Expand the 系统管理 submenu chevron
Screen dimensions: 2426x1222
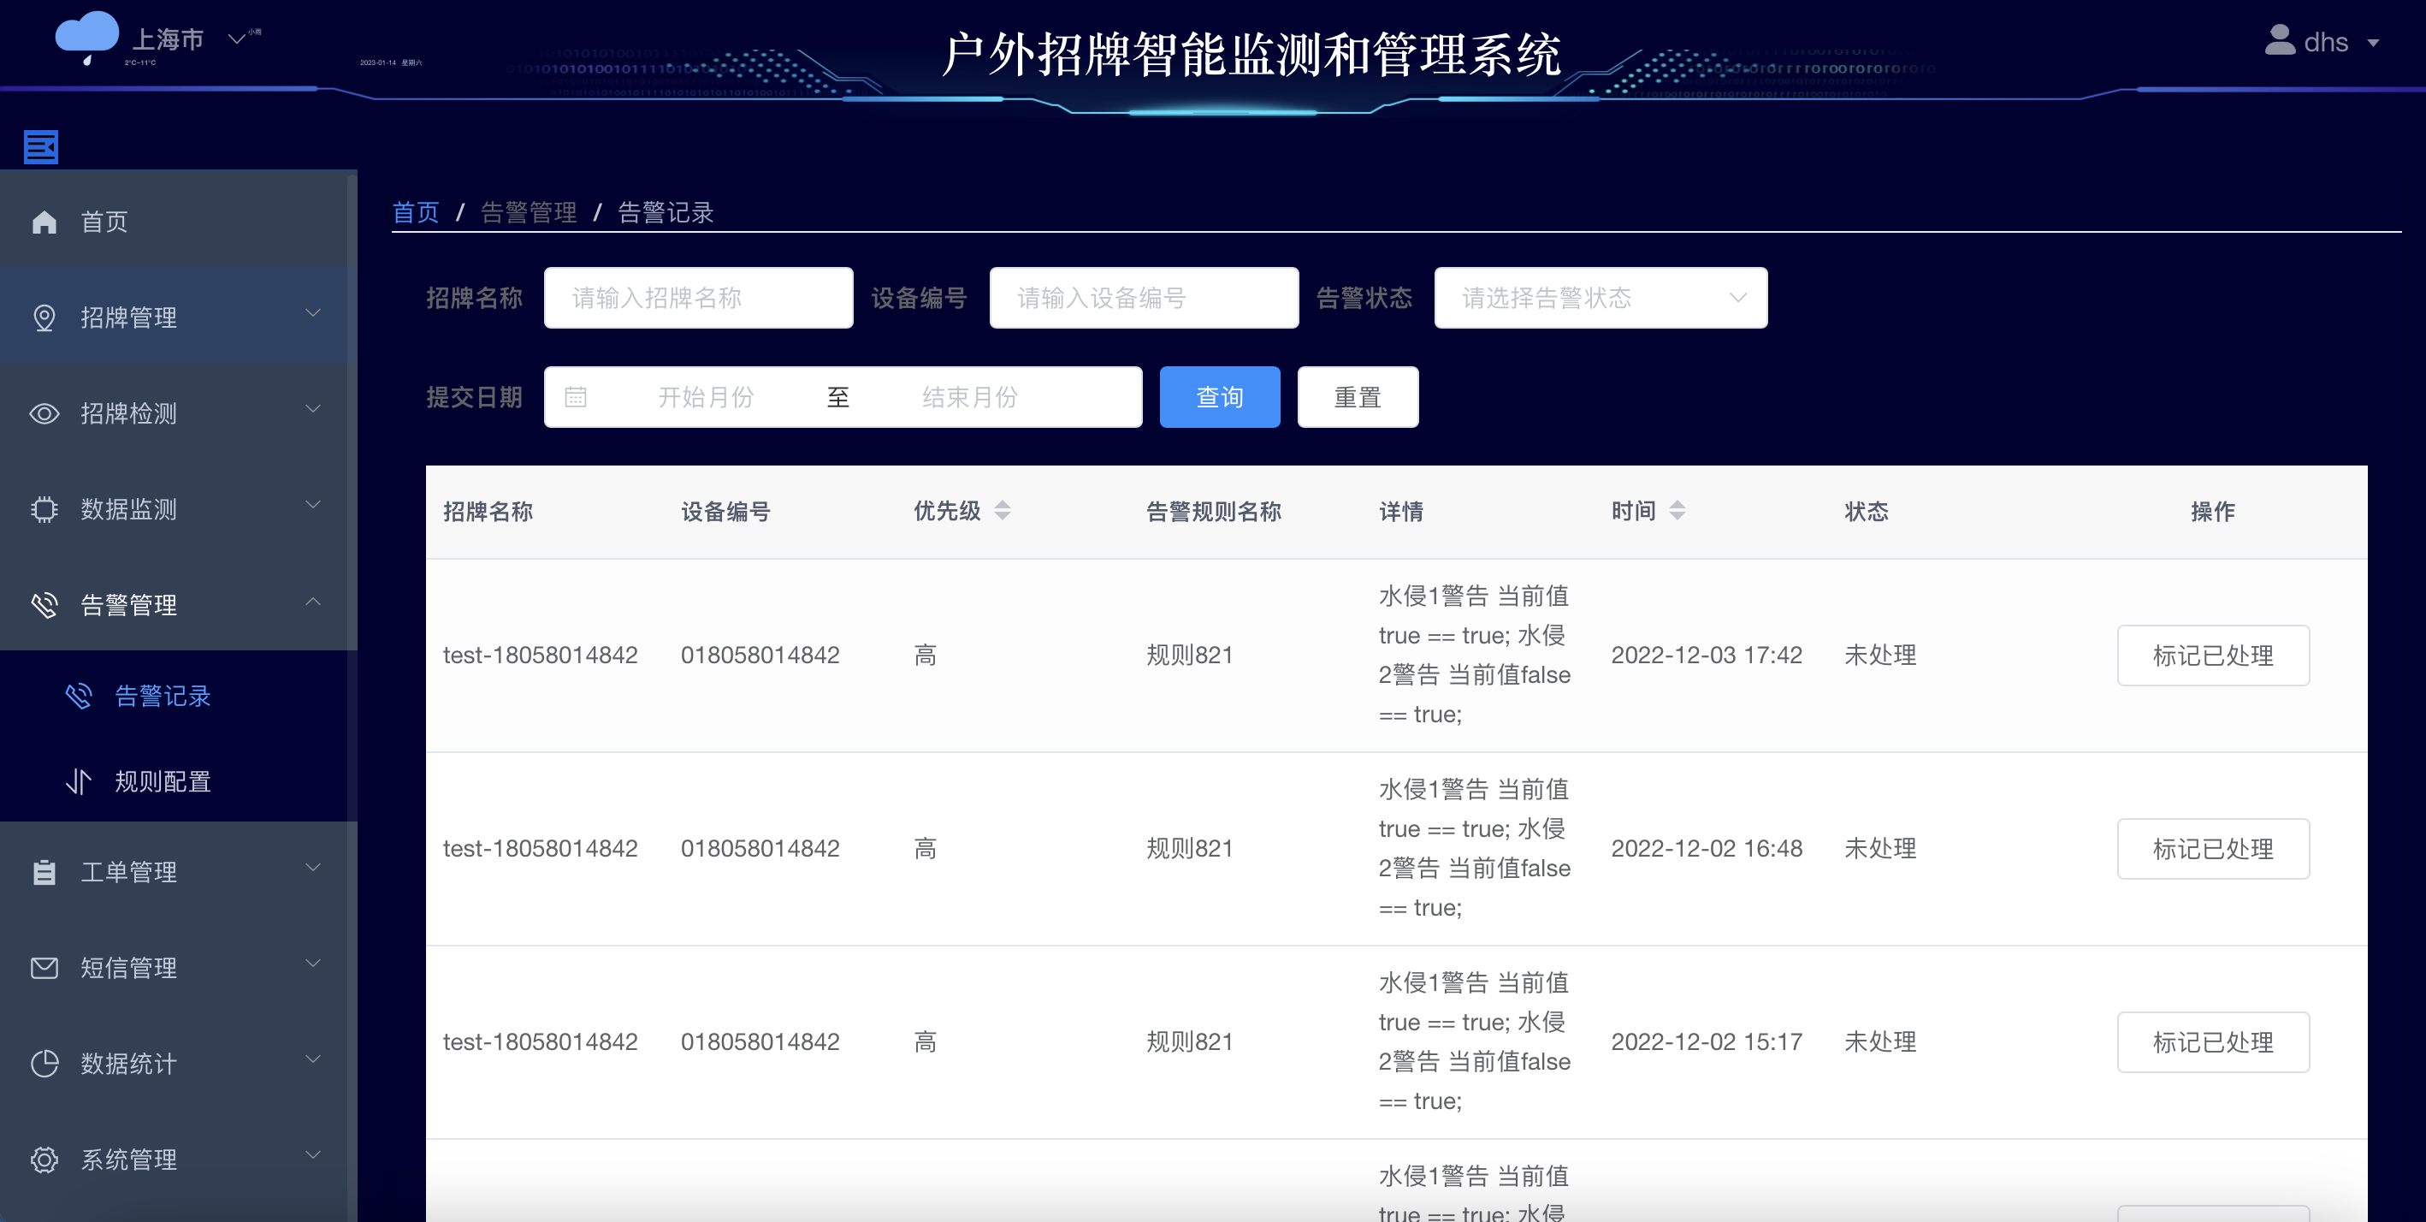[x=314, y=1156]
